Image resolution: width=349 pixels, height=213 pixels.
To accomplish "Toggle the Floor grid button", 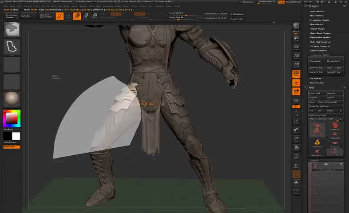I will [296, 83].
